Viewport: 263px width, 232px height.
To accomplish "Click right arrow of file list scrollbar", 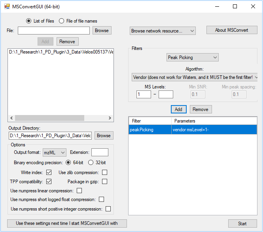I will coord(110,118).
